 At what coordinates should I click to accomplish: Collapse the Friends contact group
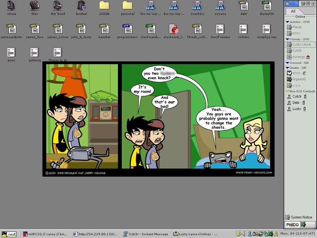287,39
